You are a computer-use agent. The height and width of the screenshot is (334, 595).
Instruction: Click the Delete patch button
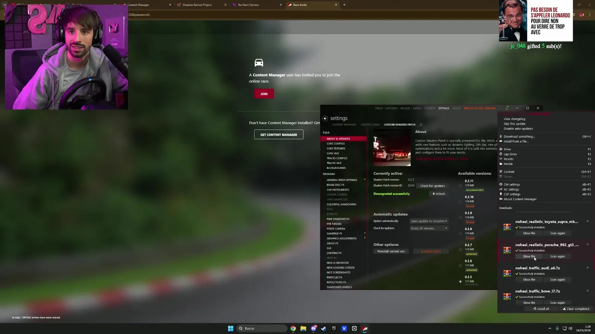431,251
